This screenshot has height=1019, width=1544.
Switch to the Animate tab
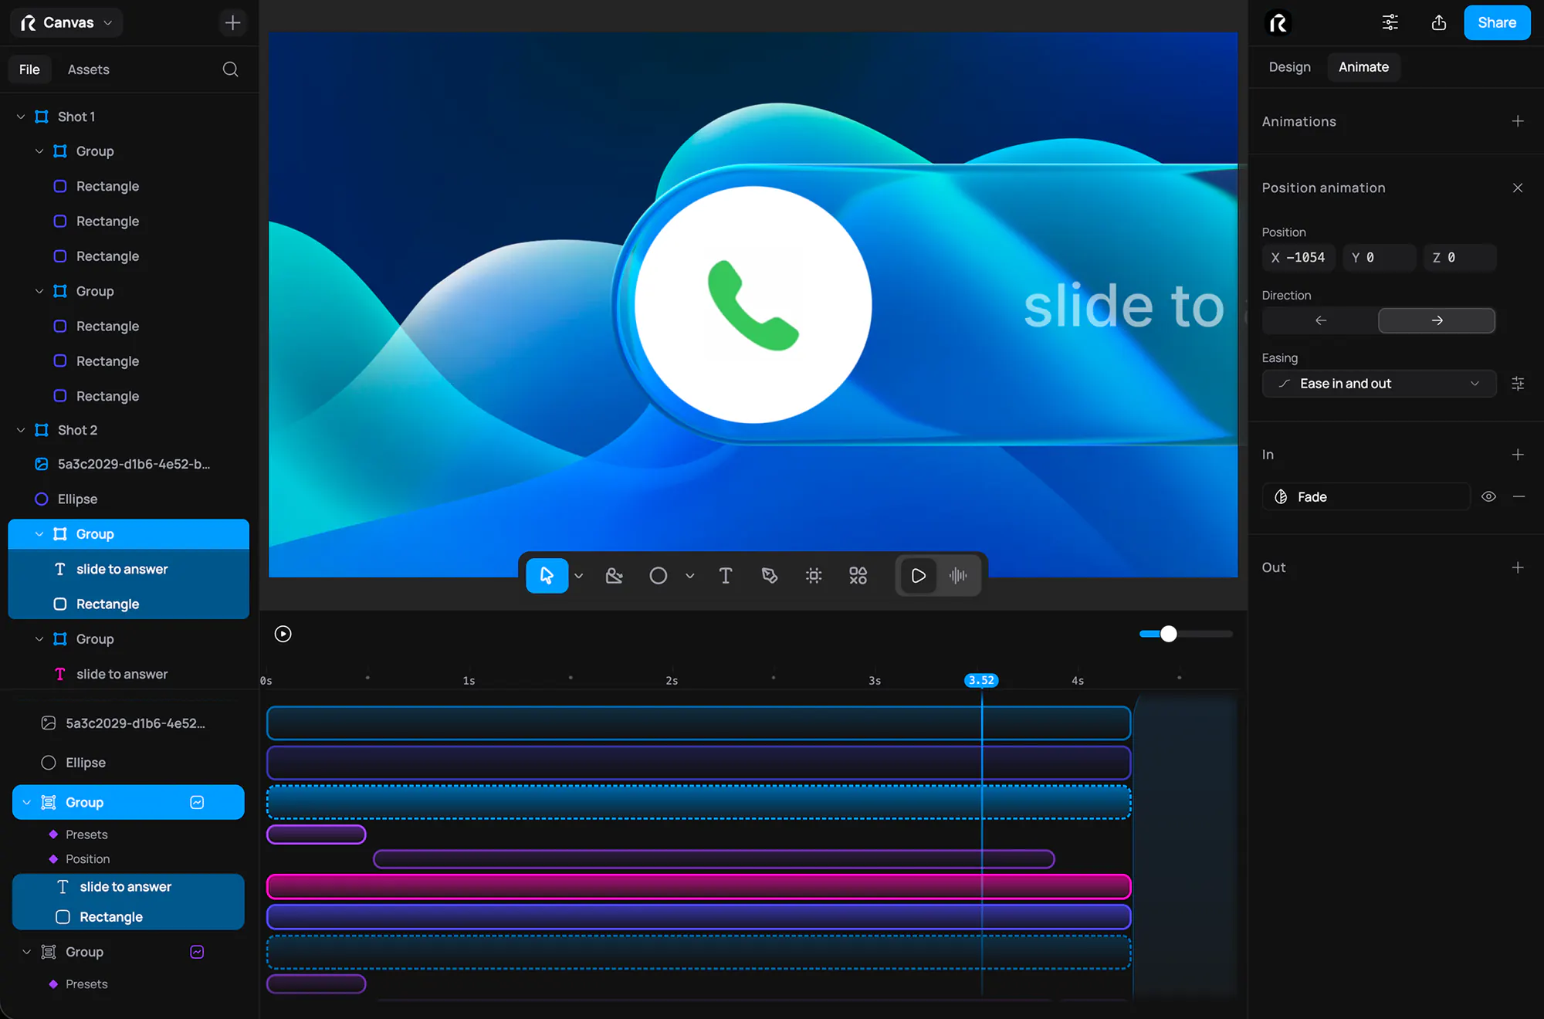click(1363, 67)
